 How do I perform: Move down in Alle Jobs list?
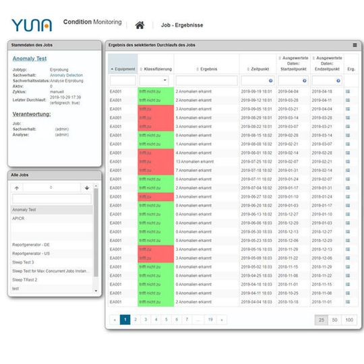pyautogui.click(x=87, y=188)
